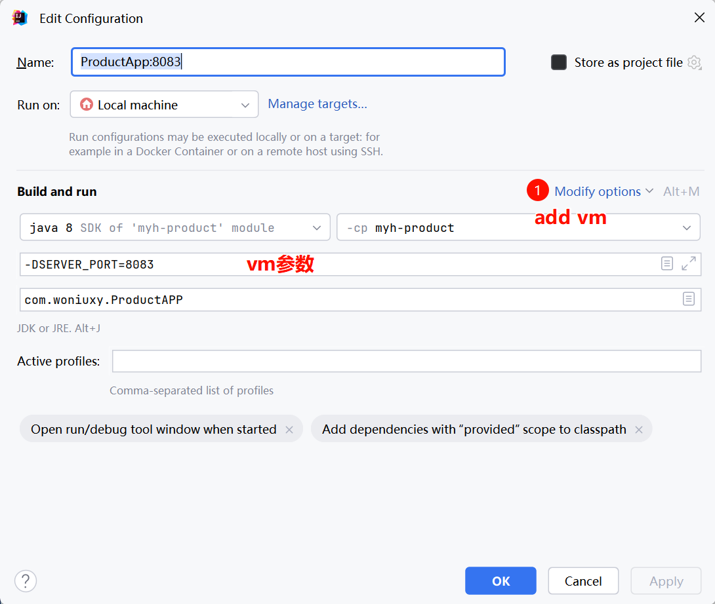Open the java 8 SDK module dropdown
The width and height of the screenshot is (715, 604).
point(175,228)
